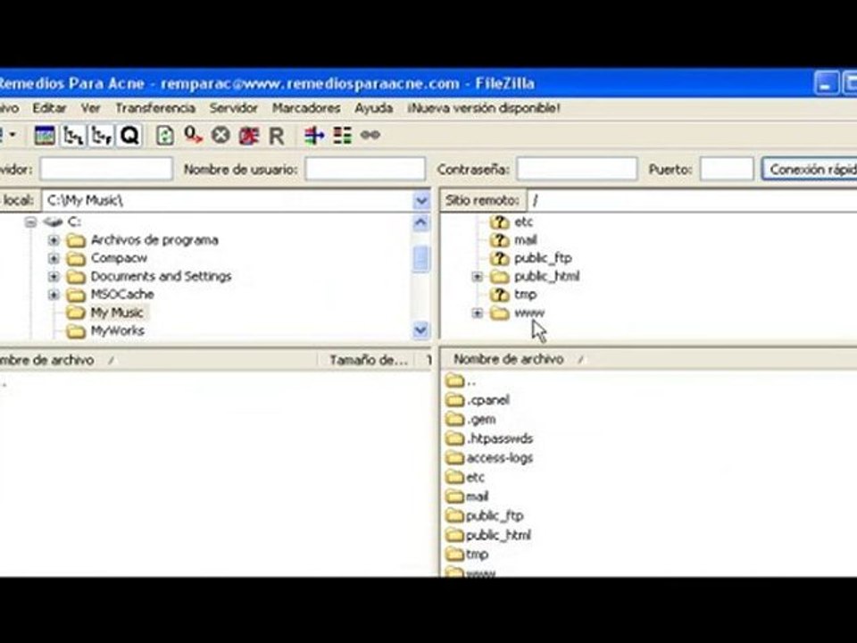Select .gem folder in remote file list

coord(481,420)
